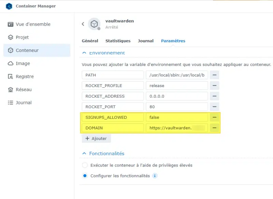
Task: Collapse the Environnement section
Action: [x=84, y=53]
